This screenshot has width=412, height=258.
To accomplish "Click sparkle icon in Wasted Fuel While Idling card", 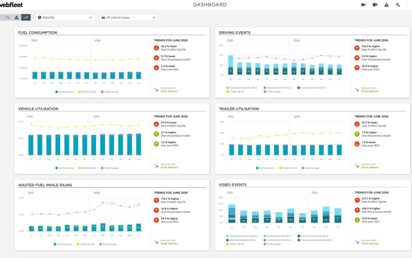I will 156,242.
